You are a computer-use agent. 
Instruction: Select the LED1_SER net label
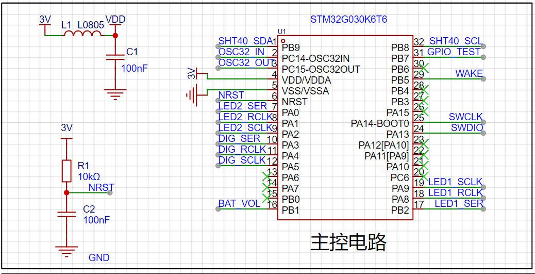coord(459,204)
